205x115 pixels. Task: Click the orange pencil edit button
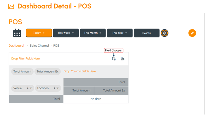click(x=192, y=33)
